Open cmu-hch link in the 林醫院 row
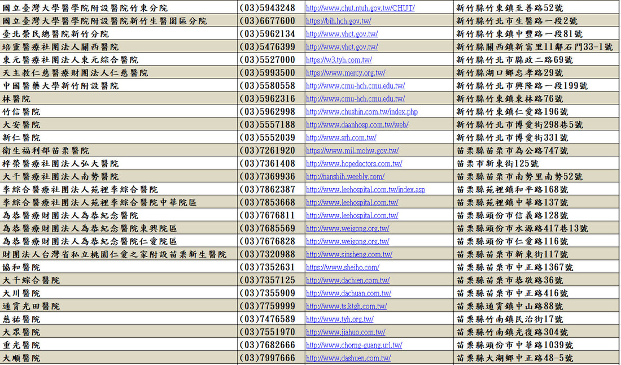Viewport: 621px width, 365px height. tap(356, 99)
